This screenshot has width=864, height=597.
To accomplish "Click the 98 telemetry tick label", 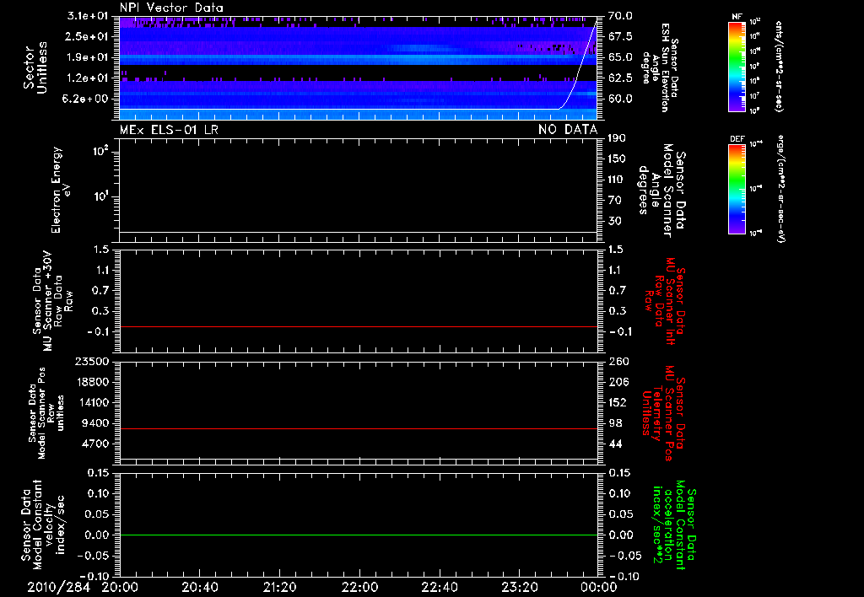I will [x=615, y=423].
